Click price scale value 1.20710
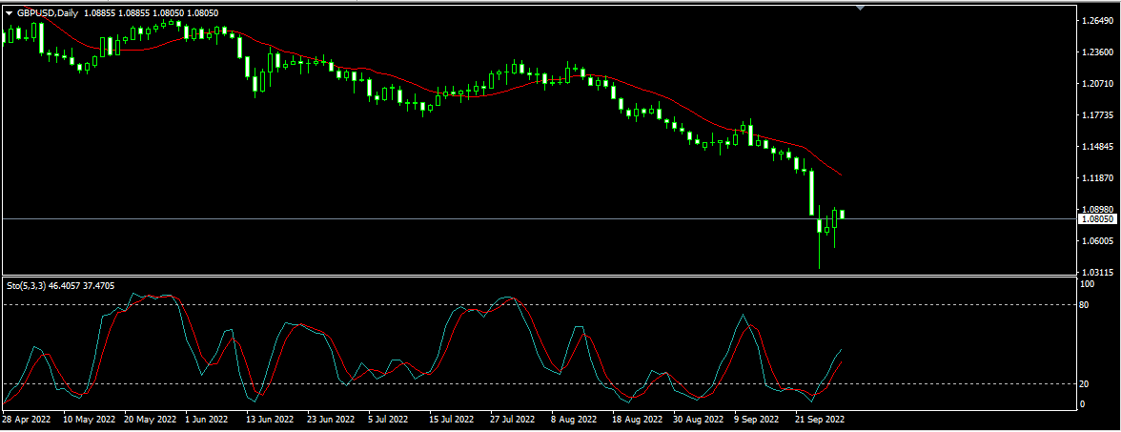 pos(1096,84)
